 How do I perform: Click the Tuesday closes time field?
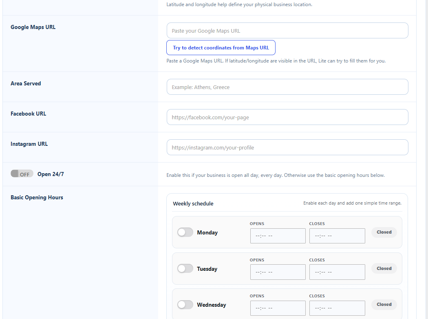coord(337,272)
